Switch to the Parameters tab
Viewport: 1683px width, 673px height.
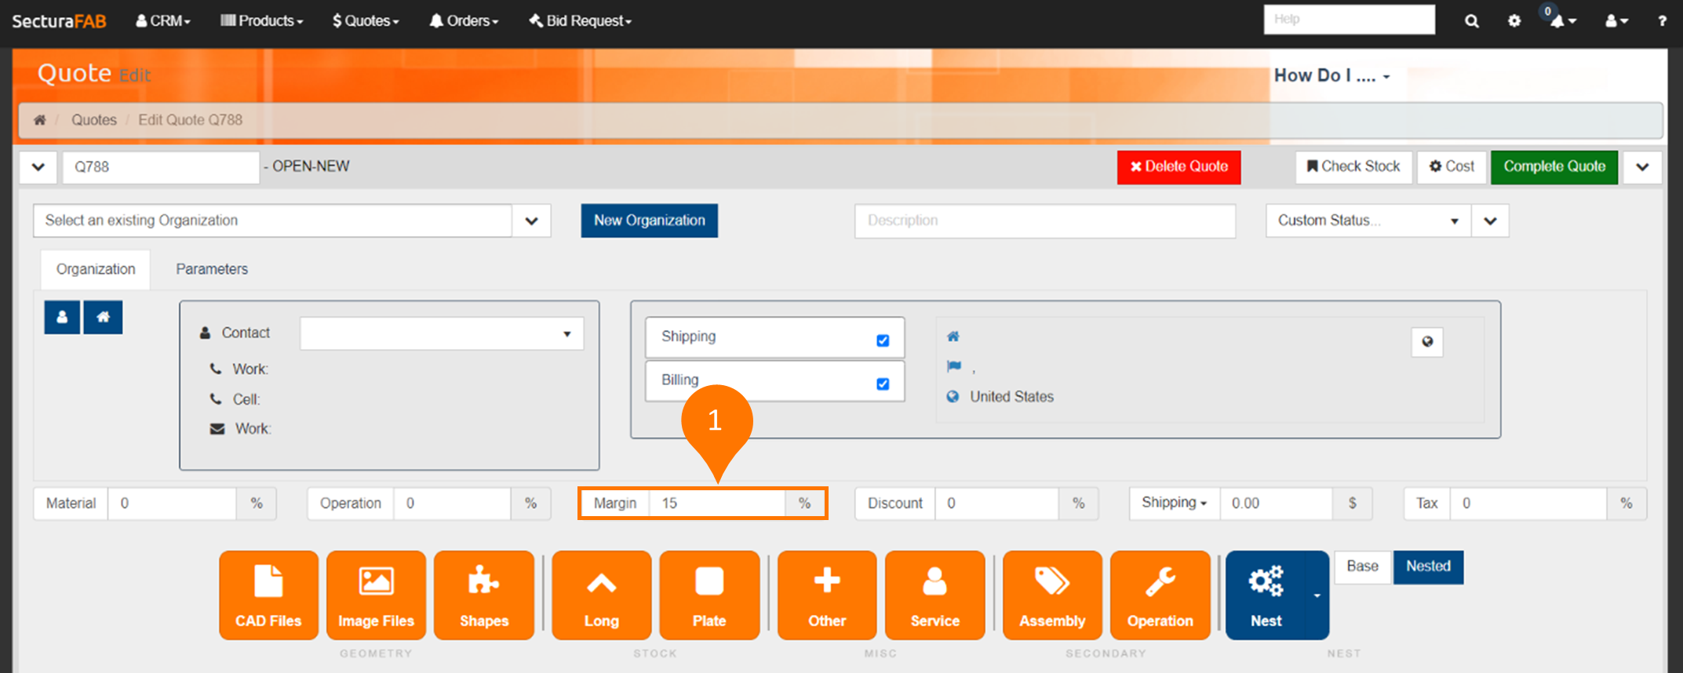[x=211, y=269]
